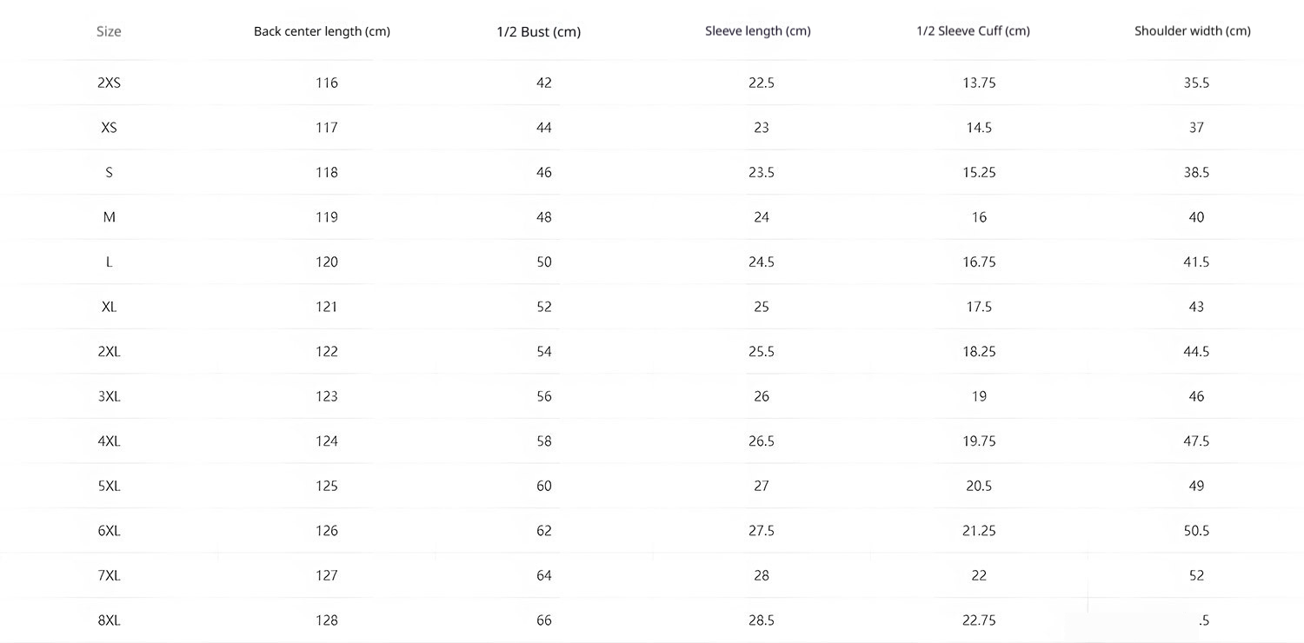Click size M in Size column
Screen dimensions: 1304x643
pos(109,217)
